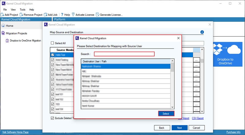Click the CSV Import link
The image size is (245, 135).
pos(184,118)
